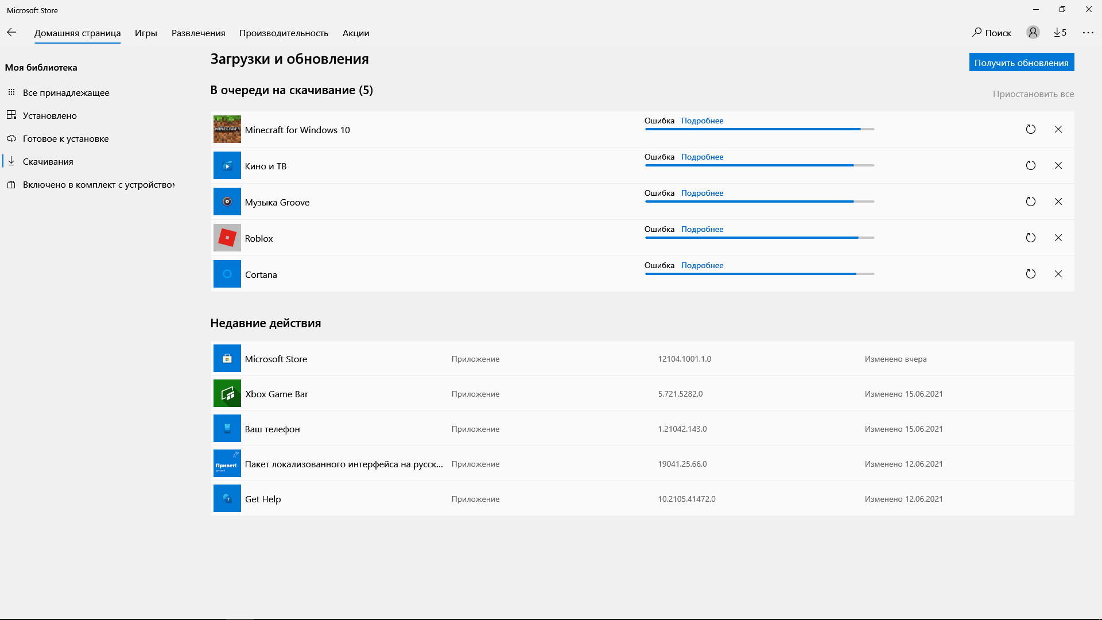
Task: Cancel the Кино и ТВ download
Action: (x=1058, y=165)
